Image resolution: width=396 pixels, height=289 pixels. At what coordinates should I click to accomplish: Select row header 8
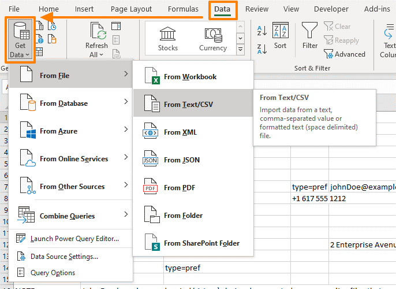[5, 198]
